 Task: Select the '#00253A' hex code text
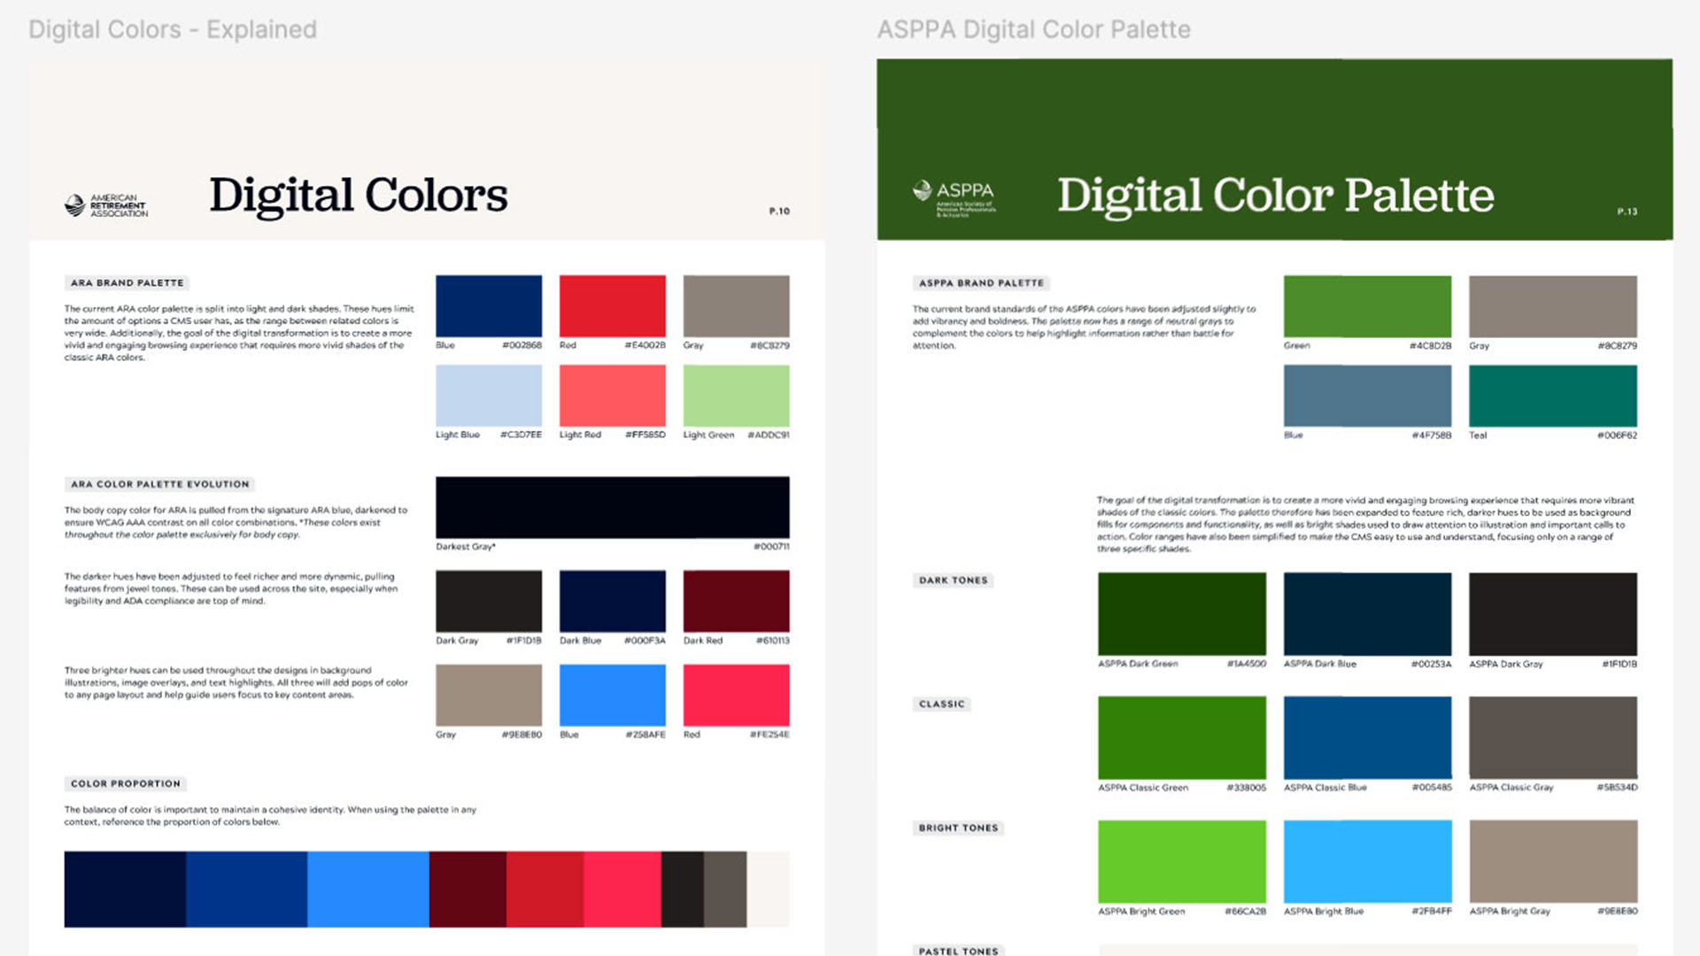pos(1431,664)
